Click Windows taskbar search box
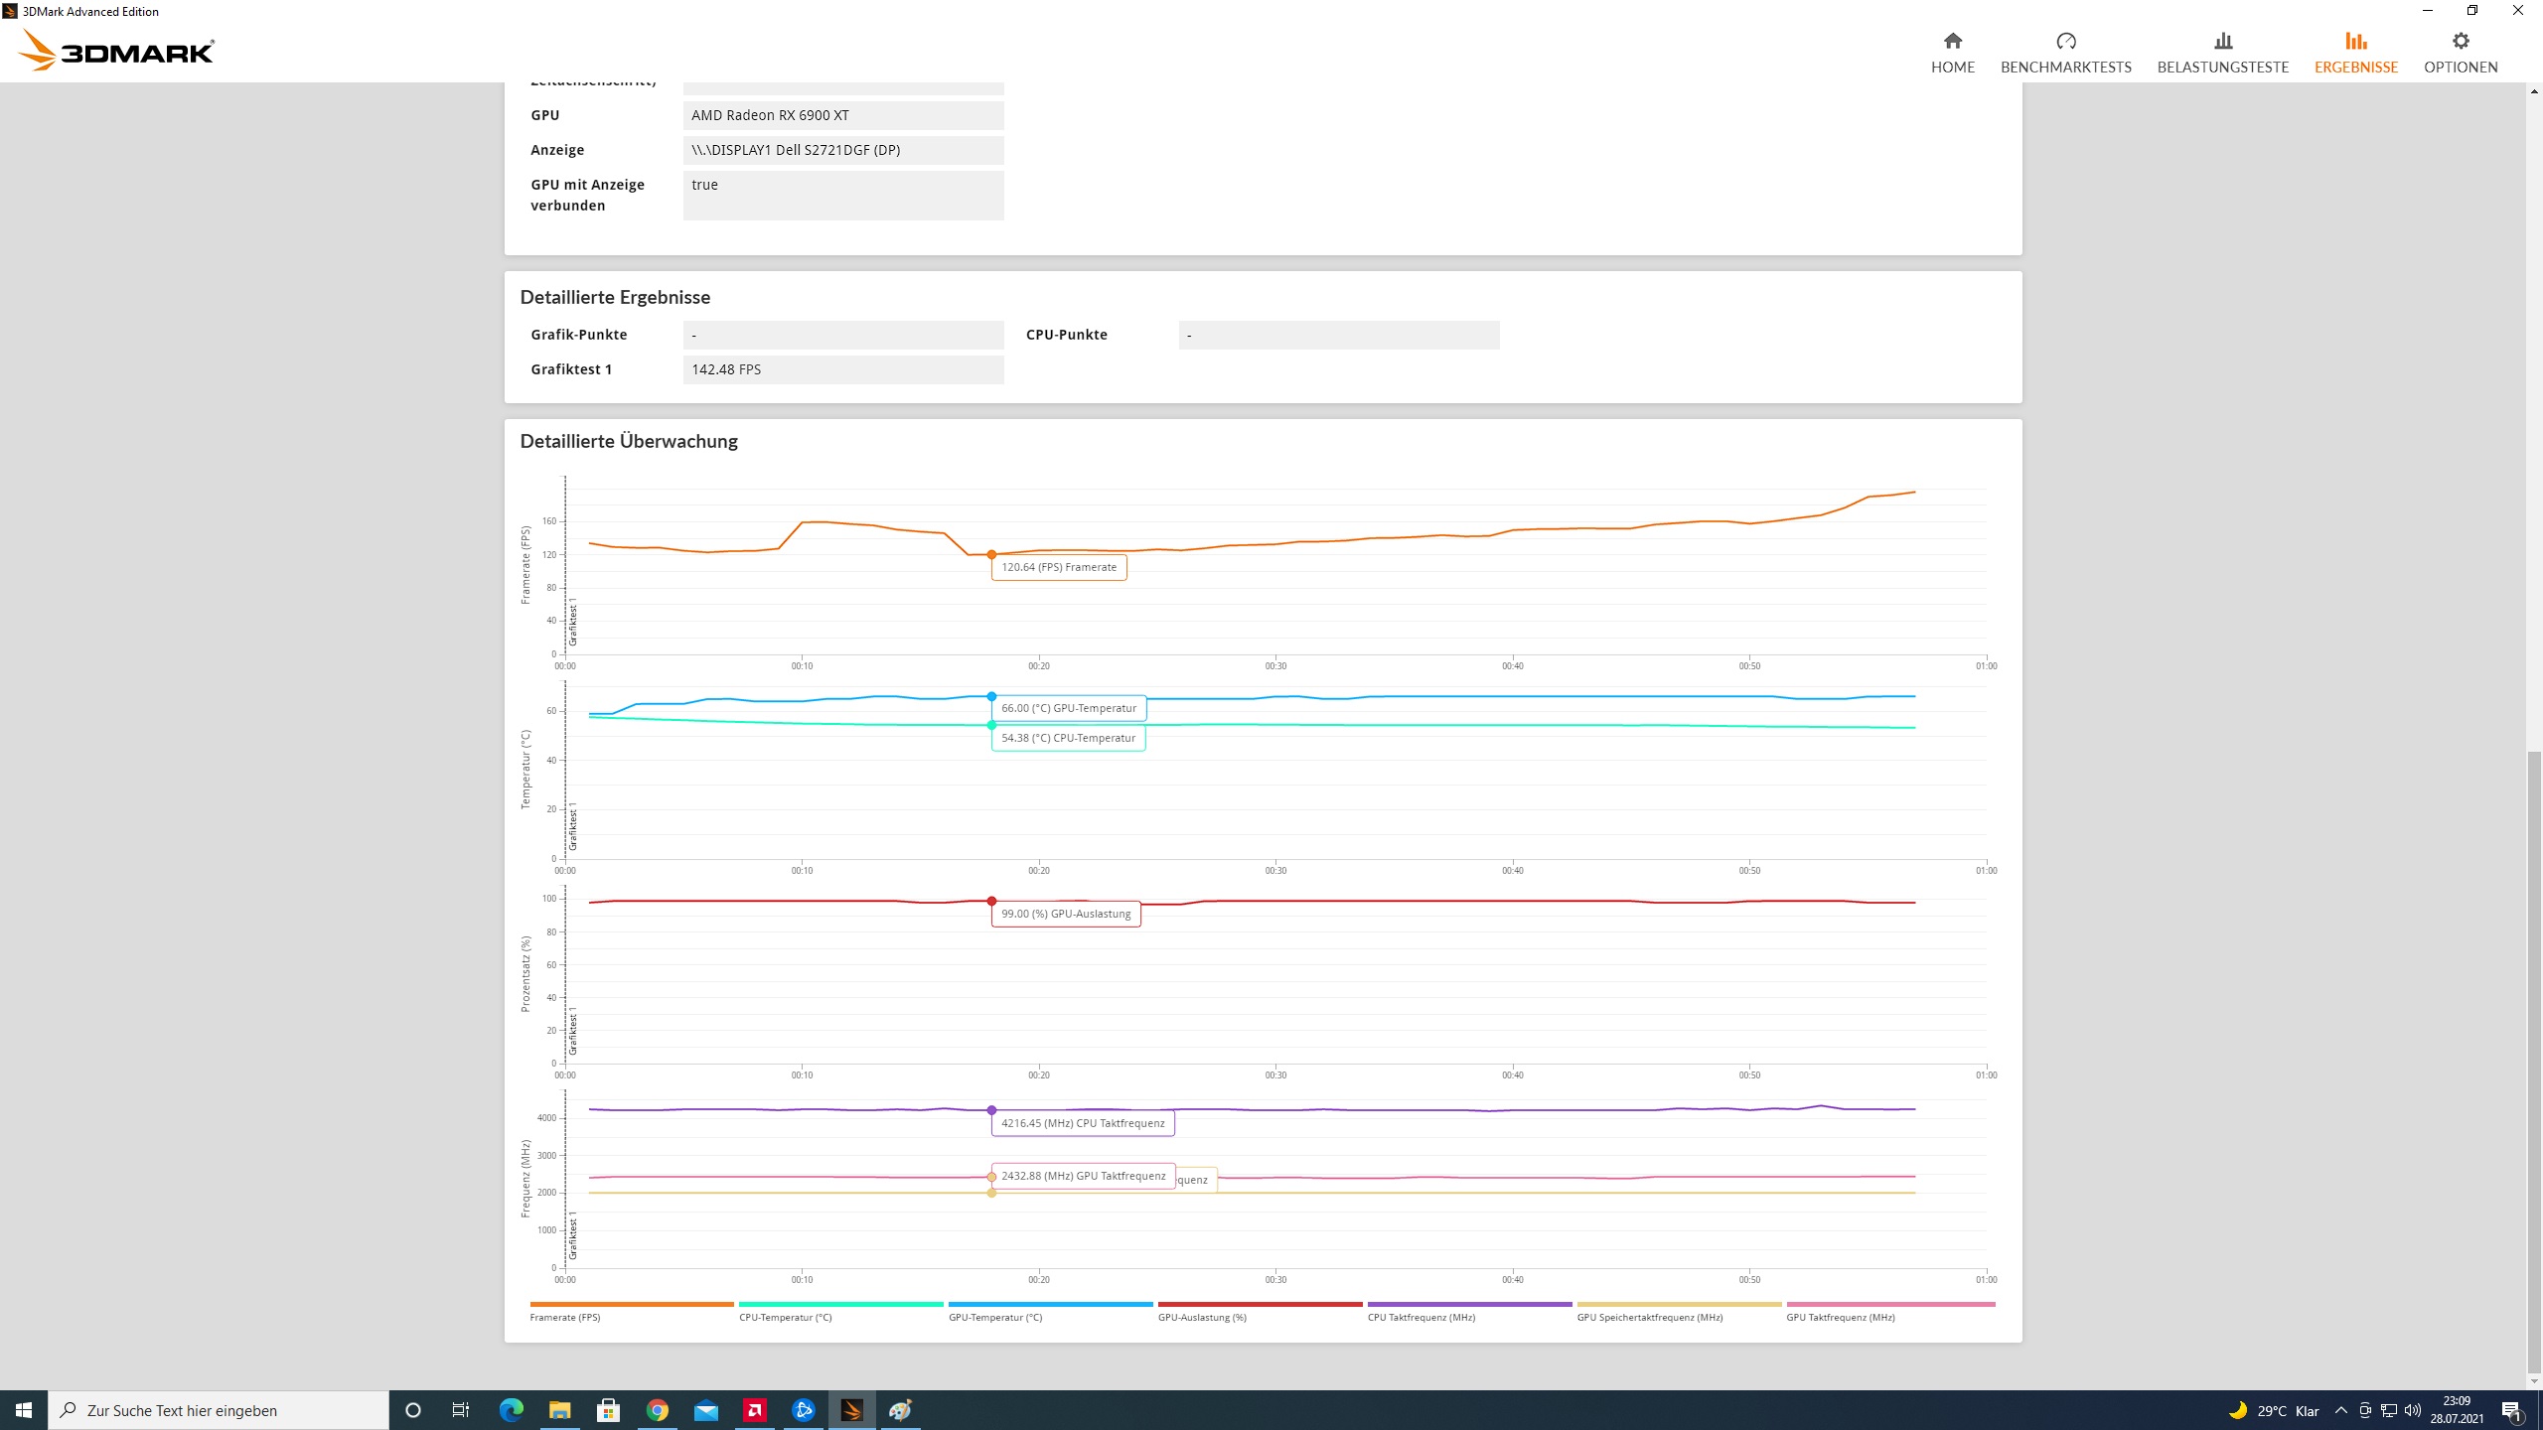 [219, 1410]
